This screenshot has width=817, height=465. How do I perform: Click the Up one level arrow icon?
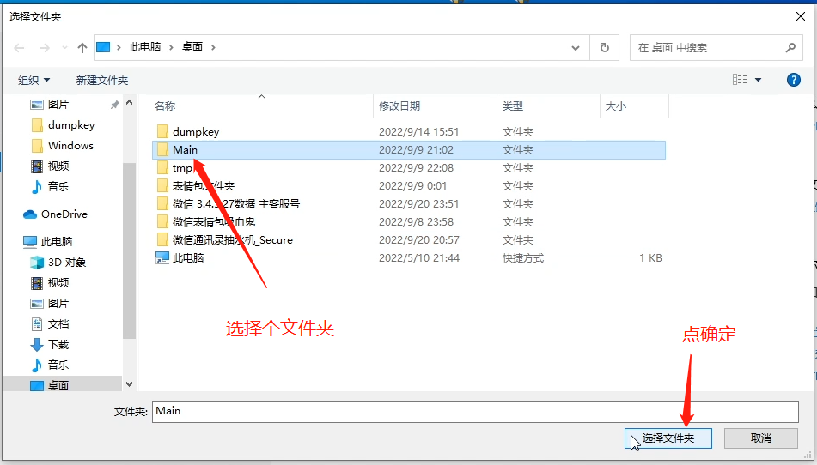82,48
